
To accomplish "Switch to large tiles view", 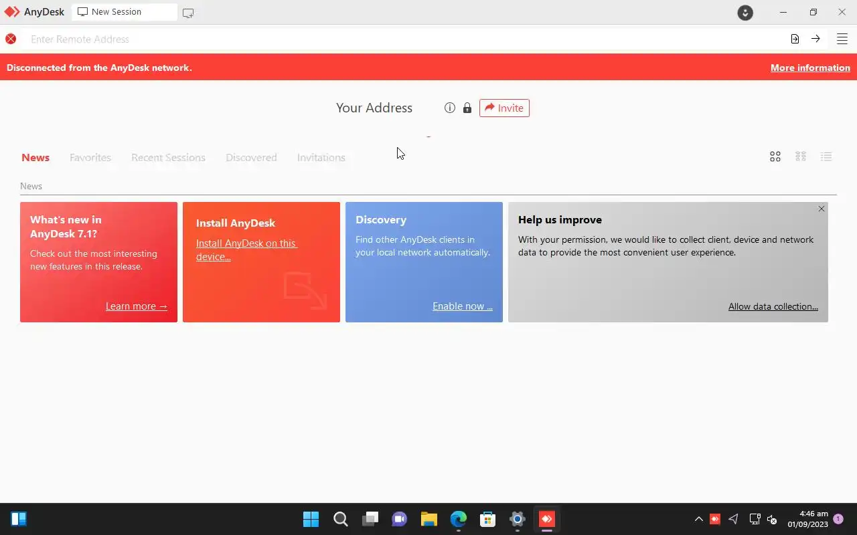I will 775,156.
